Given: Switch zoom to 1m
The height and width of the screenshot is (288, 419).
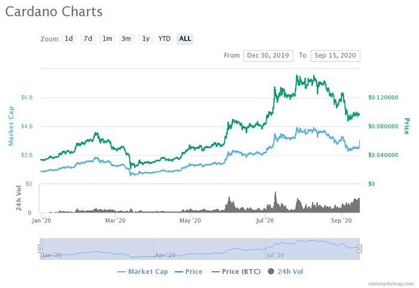Looking at the screenshot, I should pyautogui.click(x=107, y=39).
